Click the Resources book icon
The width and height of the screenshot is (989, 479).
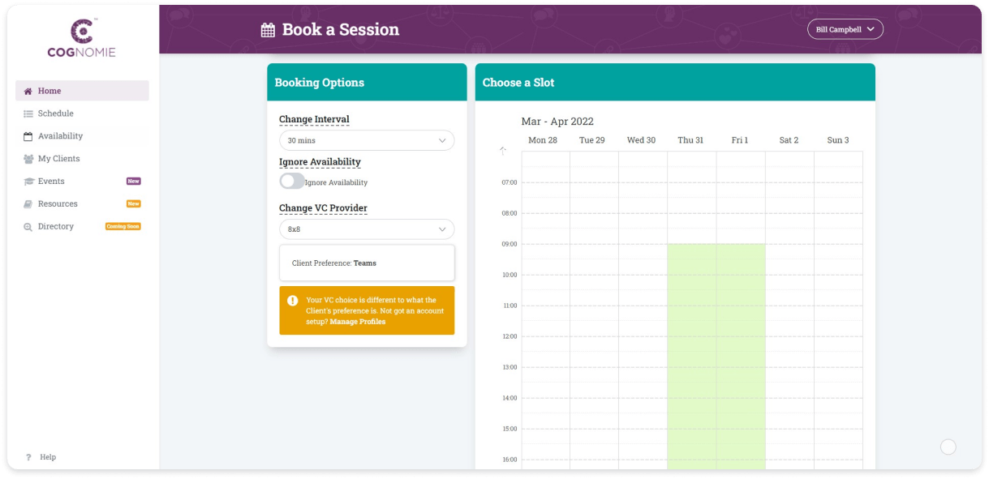click(28, 203)
